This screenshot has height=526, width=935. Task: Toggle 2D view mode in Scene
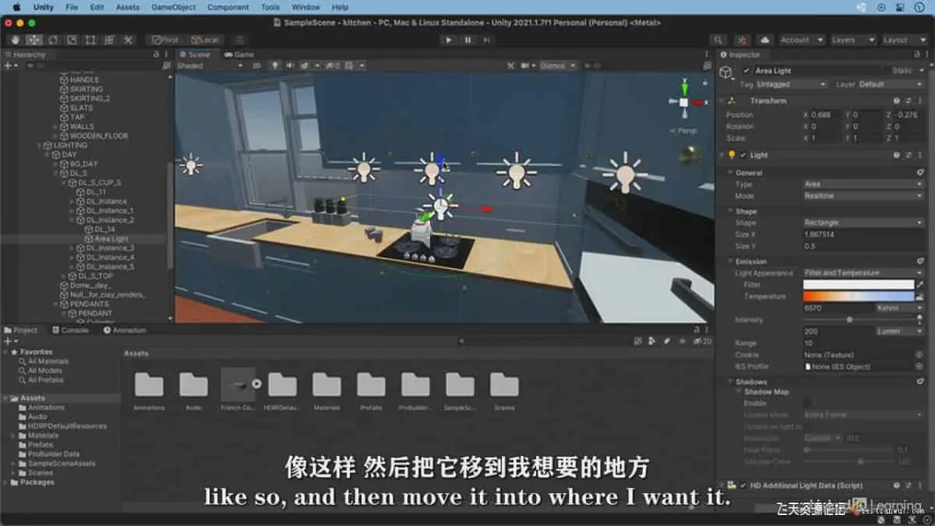click(256, 65)
